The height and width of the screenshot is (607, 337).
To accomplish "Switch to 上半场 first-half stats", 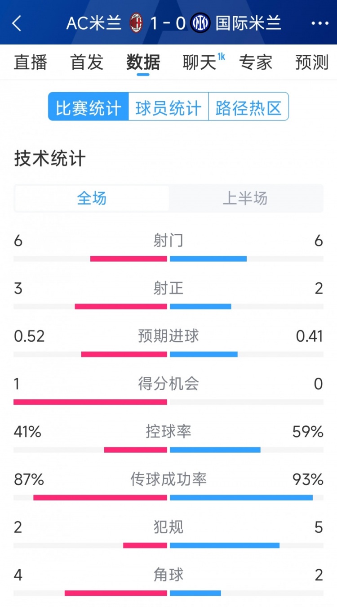I will coord(245,198).
